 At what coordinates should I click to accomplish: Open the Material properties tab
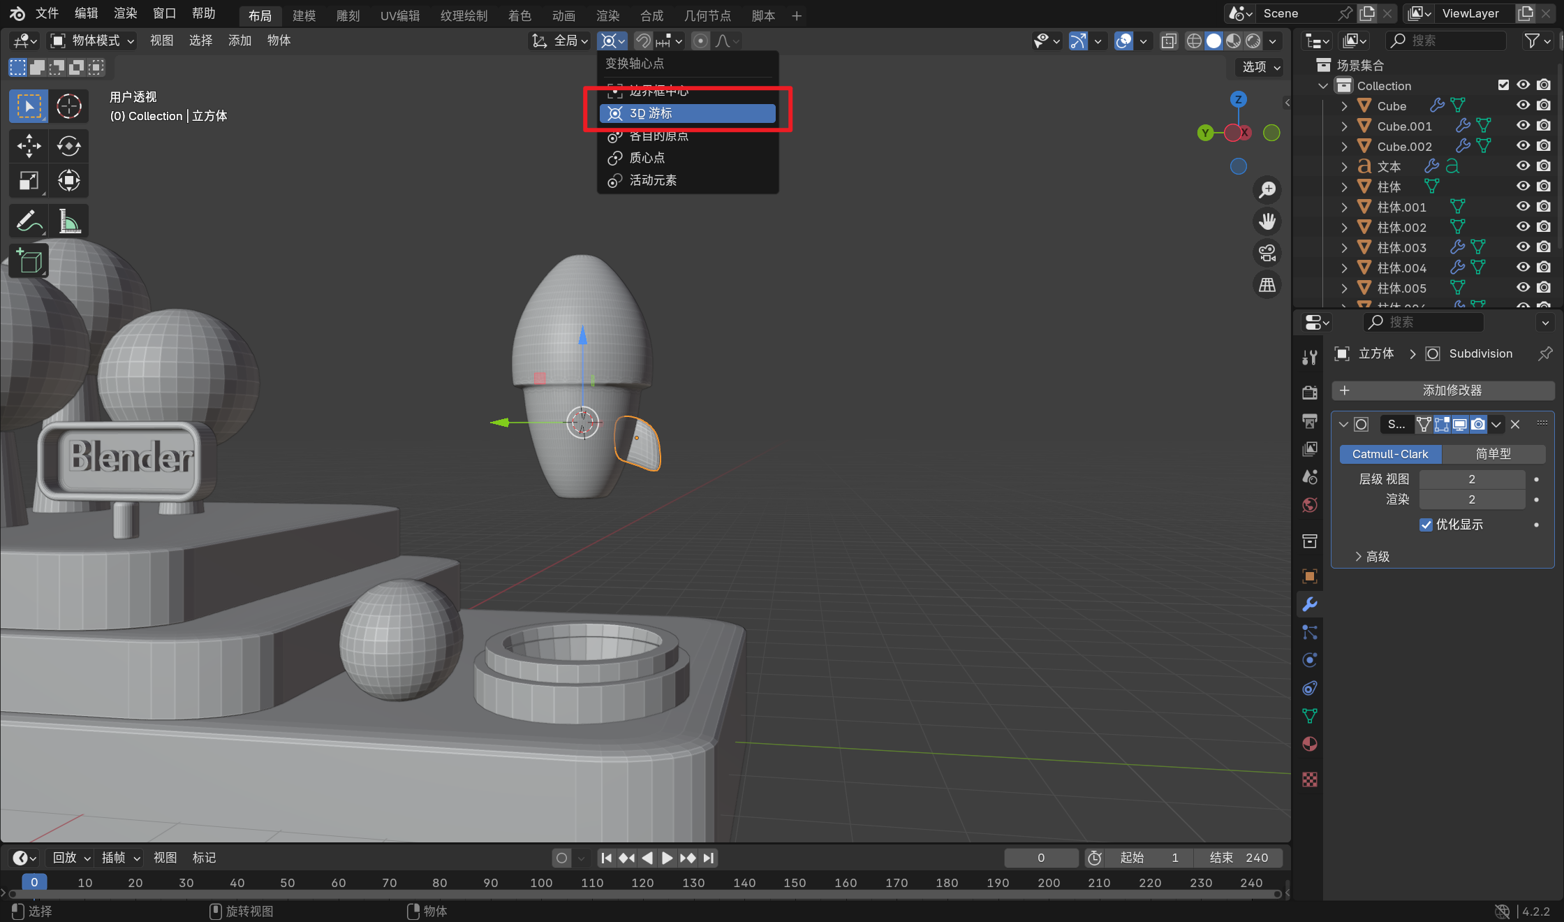click(1310, 745)
